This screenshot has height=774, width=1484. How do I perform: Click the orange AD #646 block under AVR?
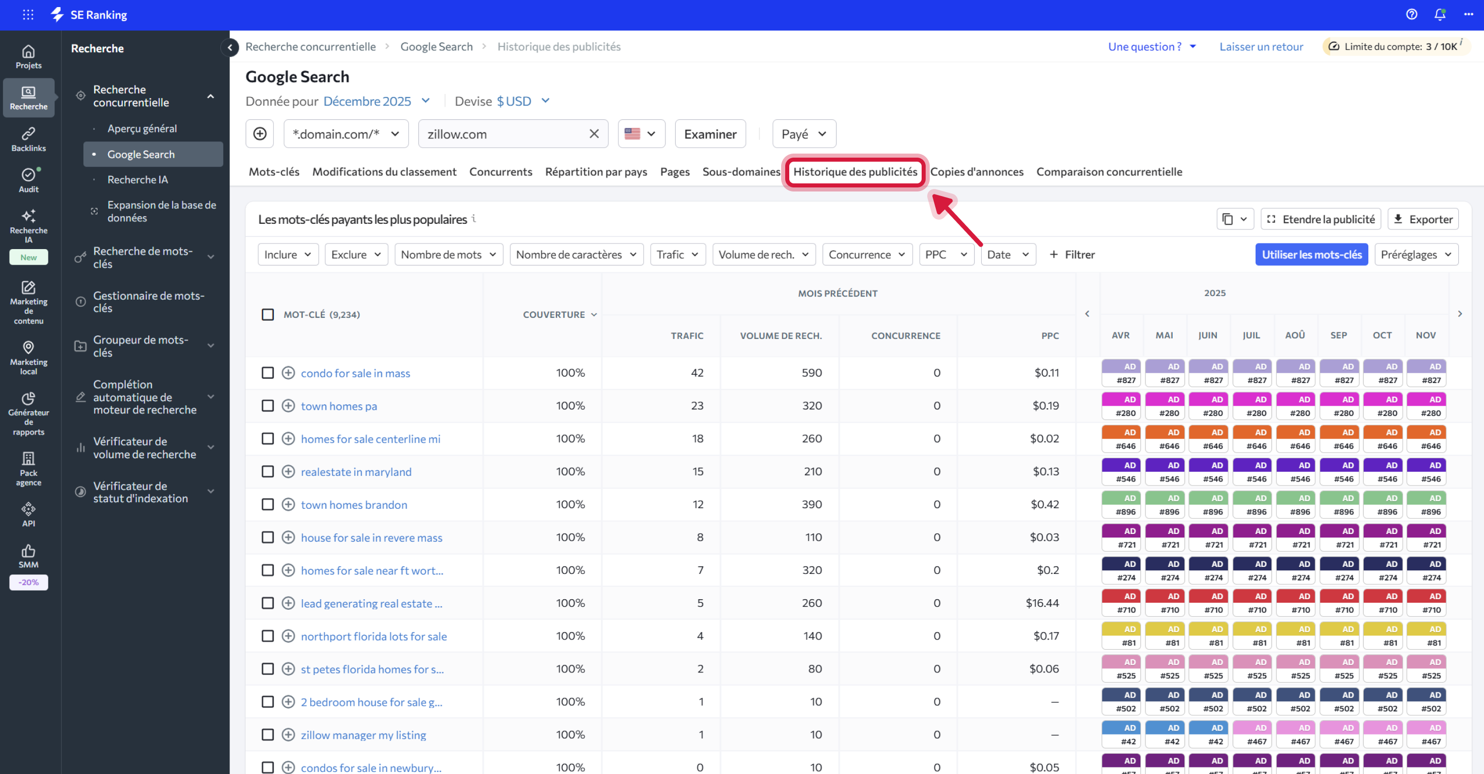[1123, 438]
